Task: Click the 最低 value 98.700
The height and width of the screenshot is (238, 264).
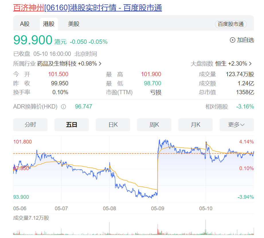Action: (x=152, y=83)
